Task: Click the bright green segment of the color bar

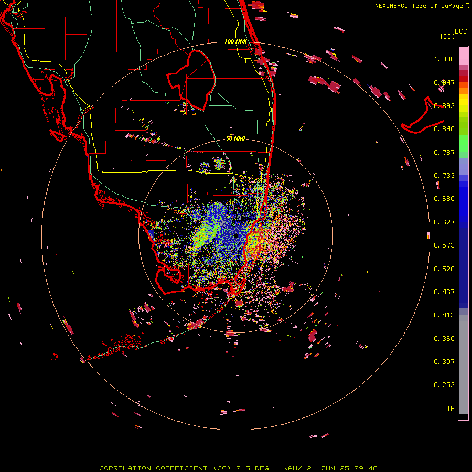Action: pos(463,143)
